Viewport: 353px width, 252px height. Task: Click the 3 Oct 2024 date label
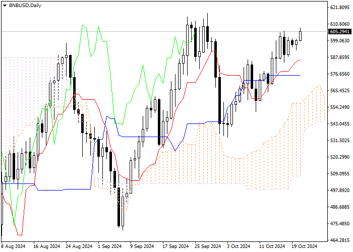point(239,246)
